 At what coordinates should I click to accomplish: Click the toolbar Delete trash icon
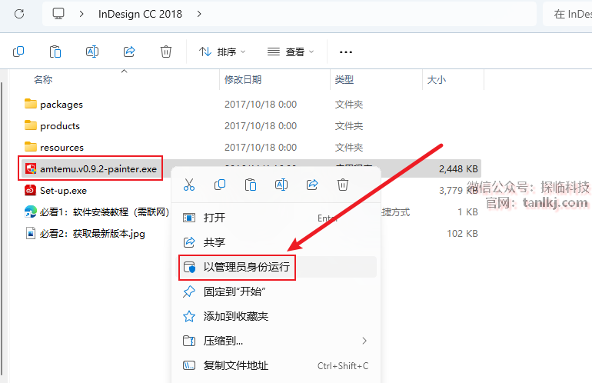(166, 52)
